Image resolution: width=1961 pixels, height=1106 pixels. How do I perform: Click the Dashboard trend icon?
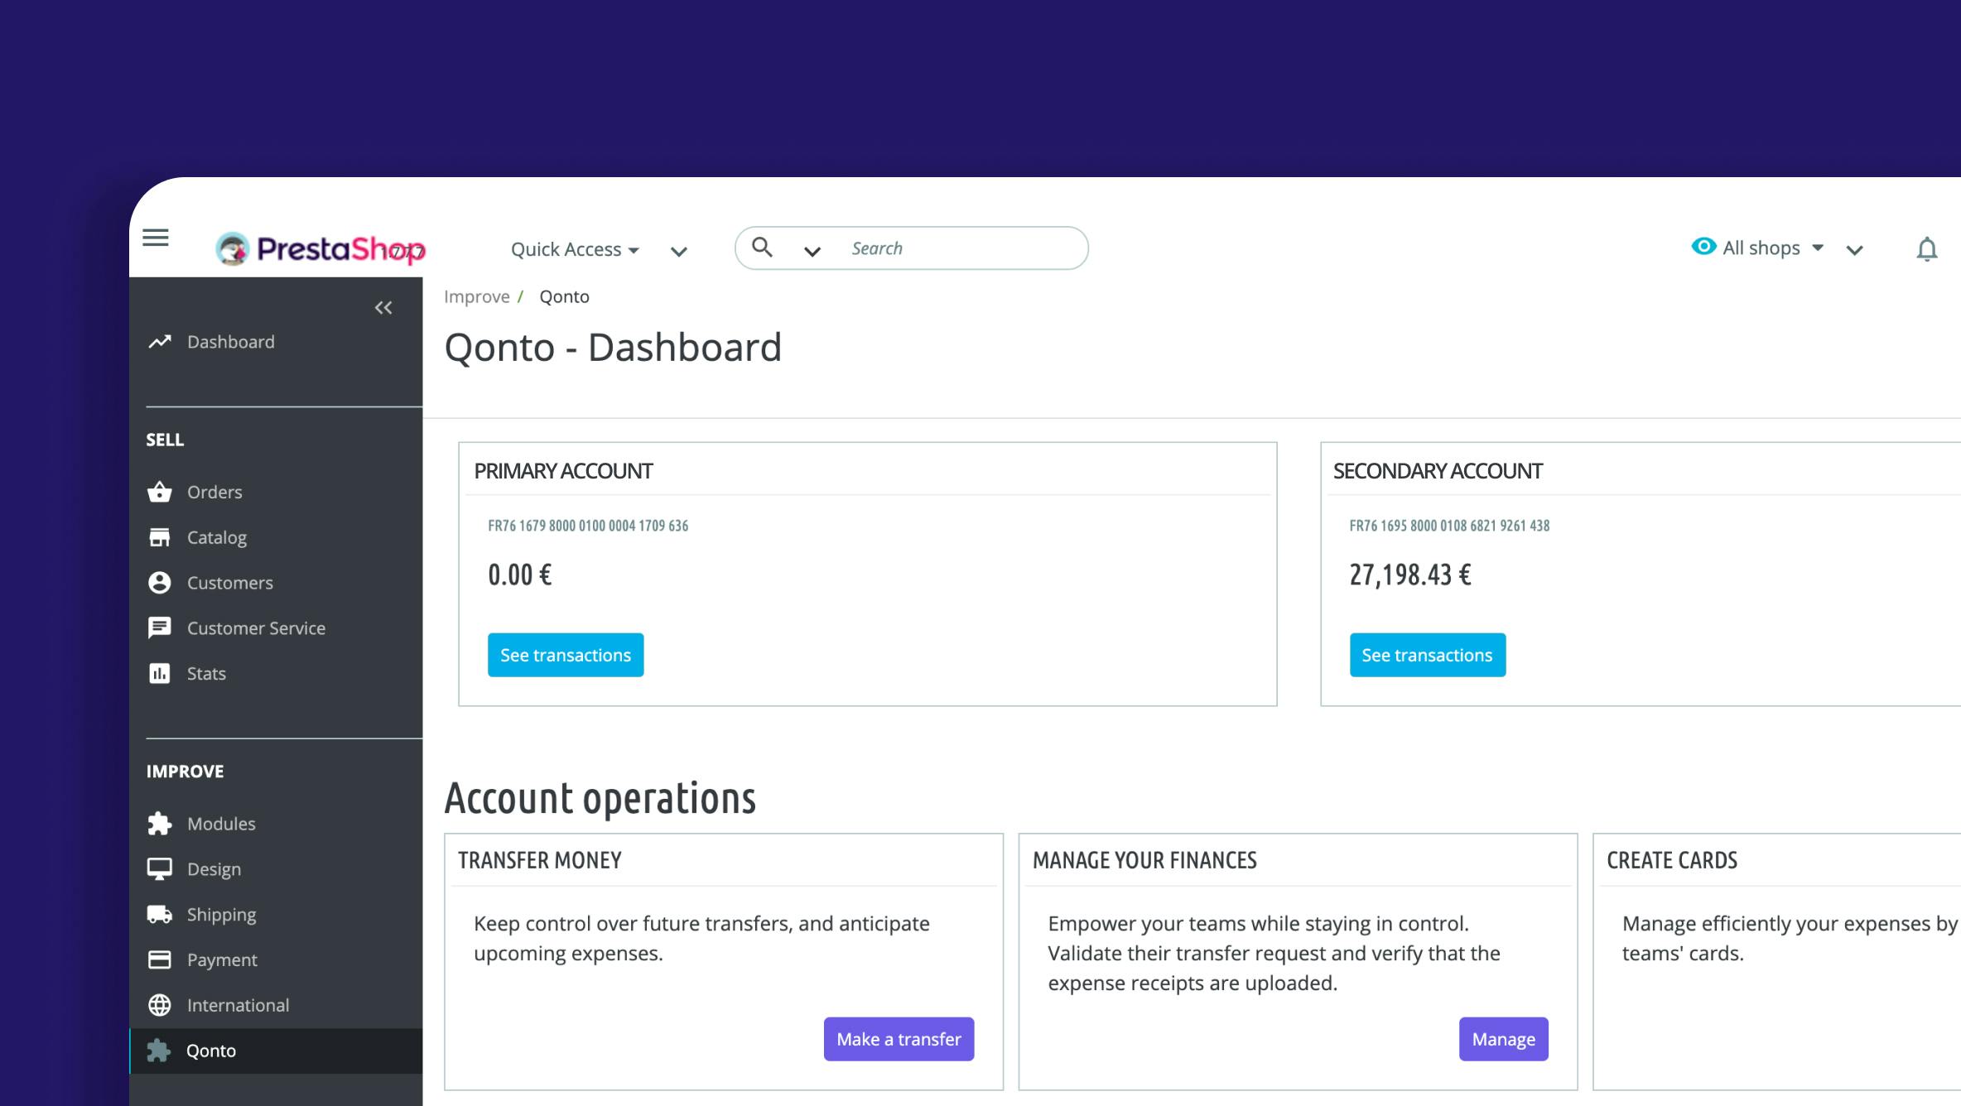pos(160,342)
